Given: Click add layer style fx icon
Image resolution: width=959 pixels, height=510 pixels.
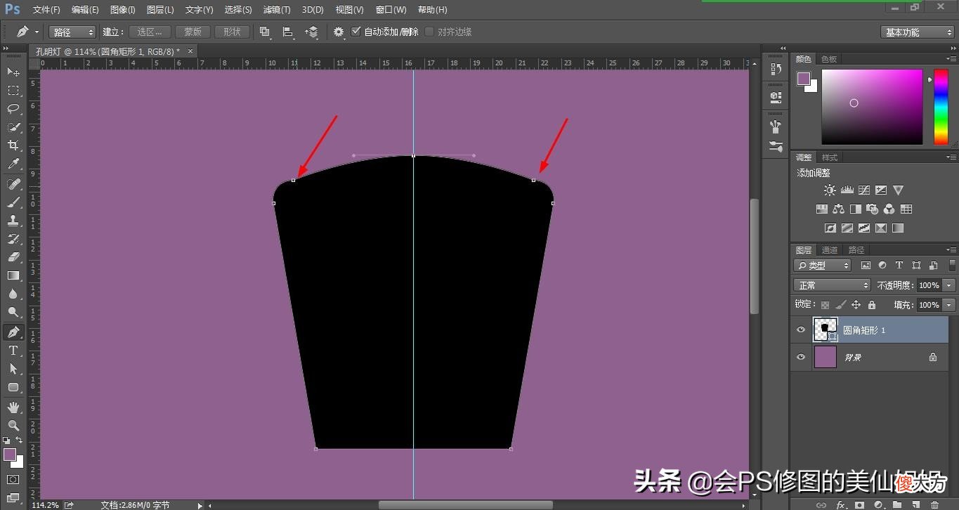Looking at the screenshot, I should pos(840,505).
